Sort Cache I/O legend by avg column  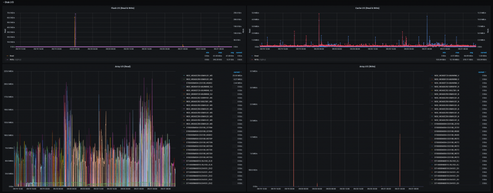(x=471, y=53)
